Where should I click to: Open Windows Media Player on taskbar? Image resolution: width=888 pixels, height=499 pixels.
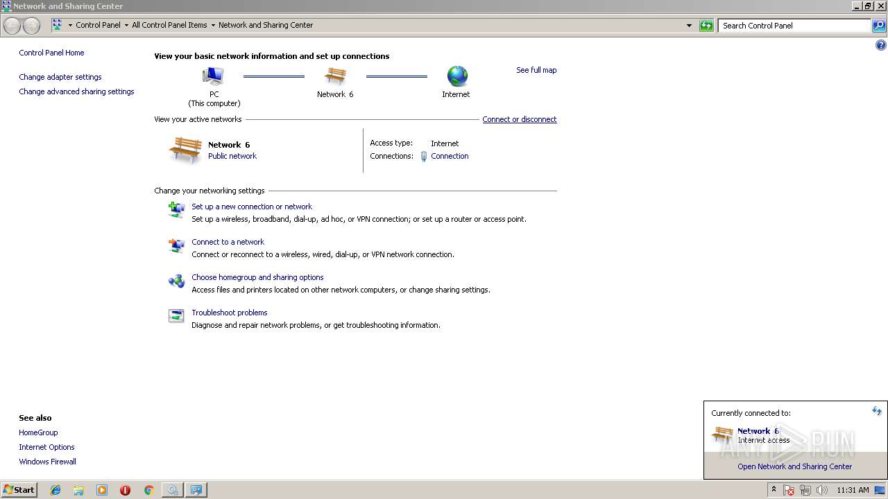click(102, 490)
